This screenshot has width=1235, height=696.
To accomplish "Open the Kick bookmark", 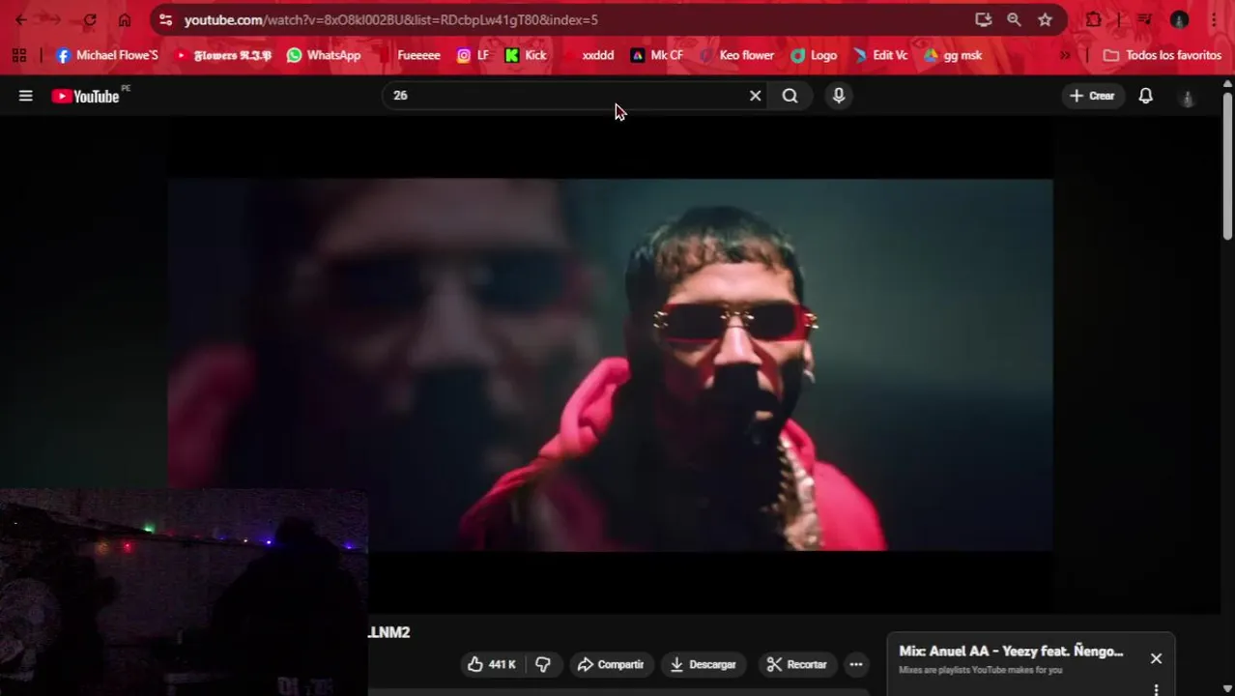I will (x=526, y=55).
